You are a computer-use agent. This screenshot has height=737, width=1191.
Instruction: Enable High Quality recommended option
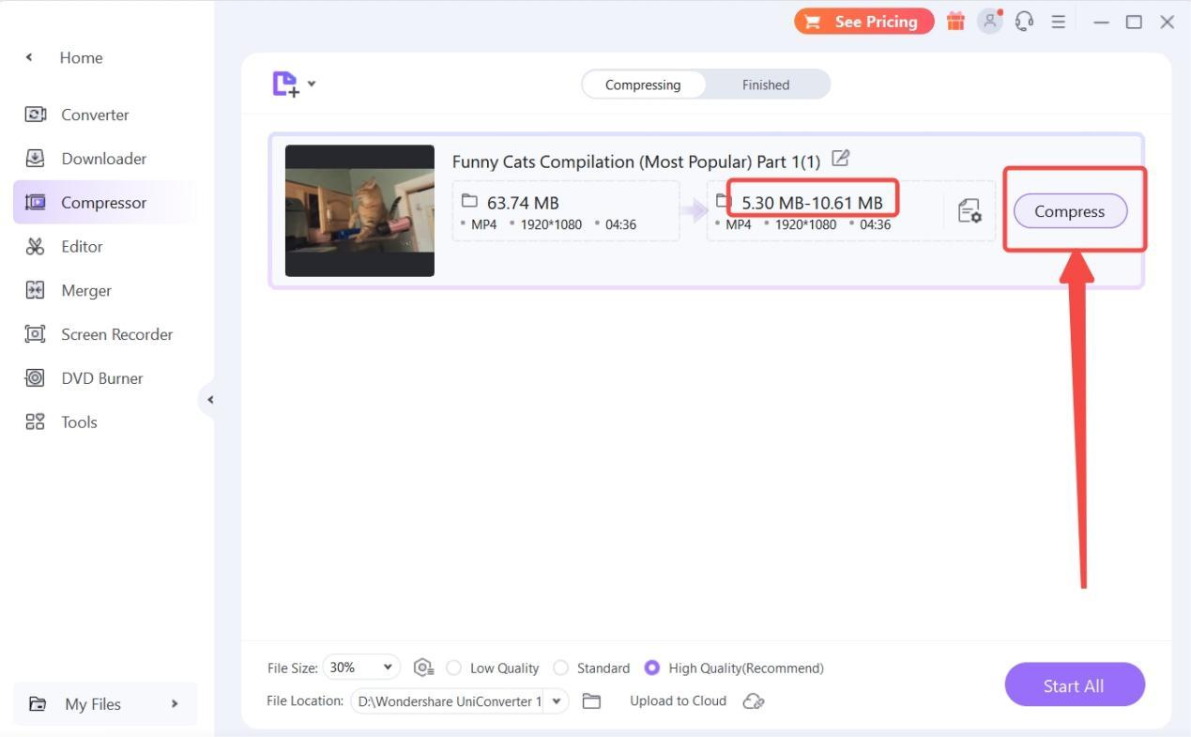(652, 668)
